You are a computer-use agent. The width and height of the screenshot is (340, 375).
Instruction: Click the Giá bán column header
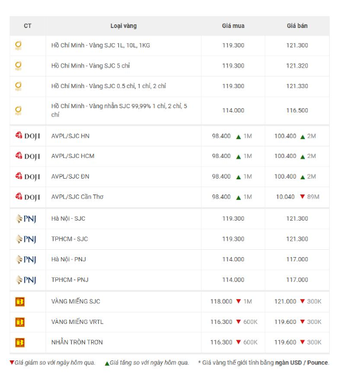pyautogui.click(x=297, y=26)
